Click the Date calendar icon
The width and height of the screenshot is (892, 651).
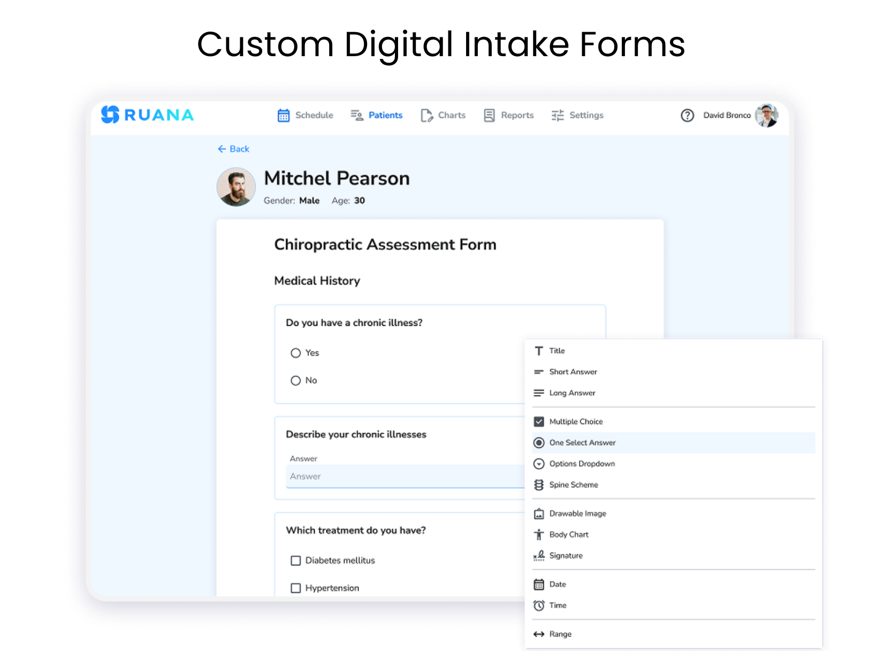pos(539,584)
